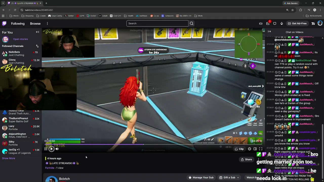324x182 pixels.
Task: Open the Sofascore bookmark
Action: 168,16
